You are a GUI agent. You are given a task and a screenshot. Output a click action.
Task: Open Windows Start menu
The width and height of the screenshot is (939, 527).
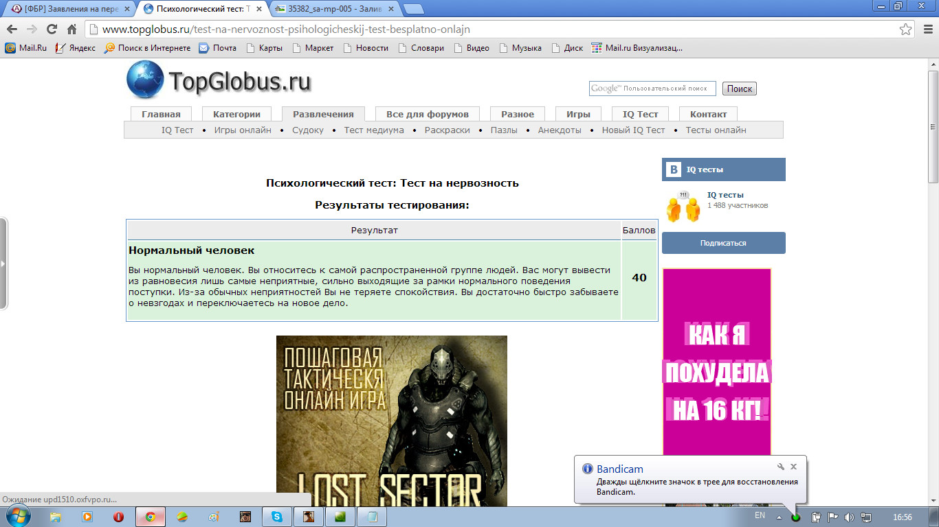point(16,517)
